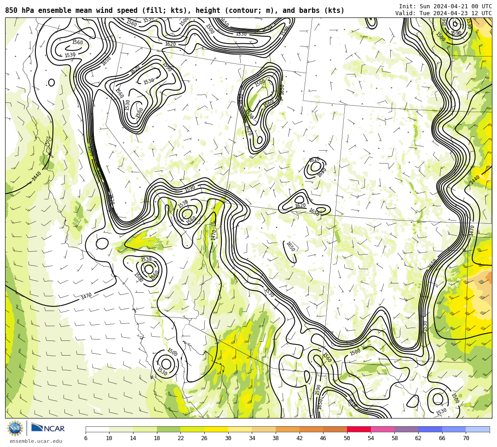The height and width of the screenshot is (447, 497).
Task: Pick the bright yellow 26–30 kt colorbar segment
Action: [x=216, y=429]
